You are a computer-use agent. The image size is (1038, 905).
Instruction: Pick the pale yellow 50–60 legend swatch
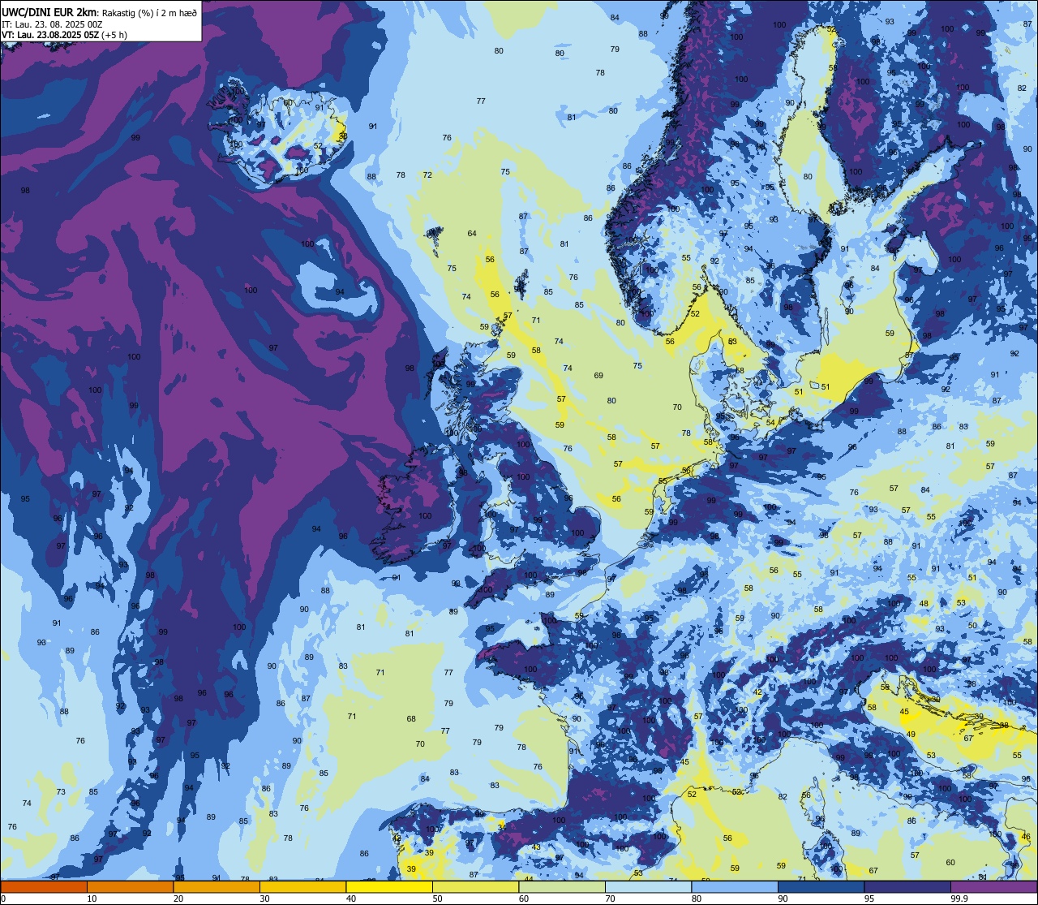[475, 886]
